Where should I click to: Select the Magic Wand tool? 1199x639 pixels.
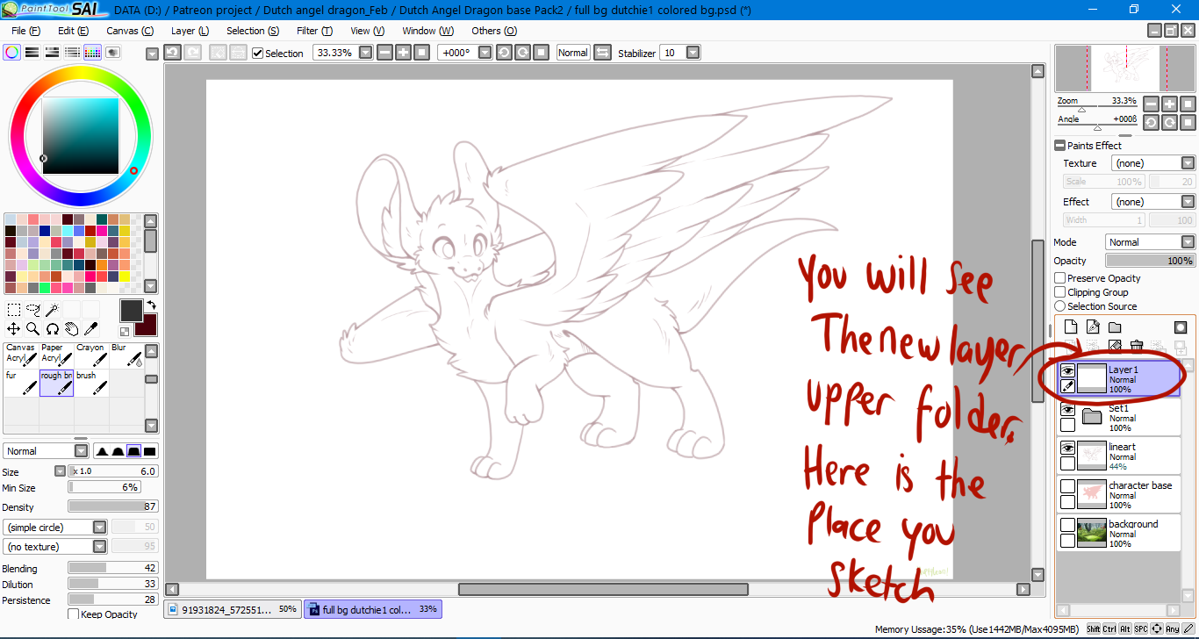(53, 310)
